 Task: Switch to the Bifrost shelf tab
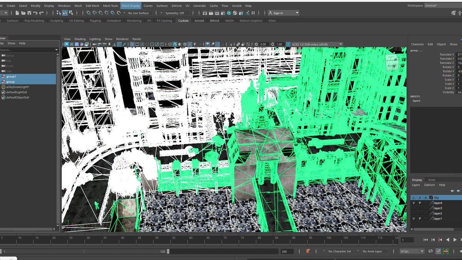[214, 21]
